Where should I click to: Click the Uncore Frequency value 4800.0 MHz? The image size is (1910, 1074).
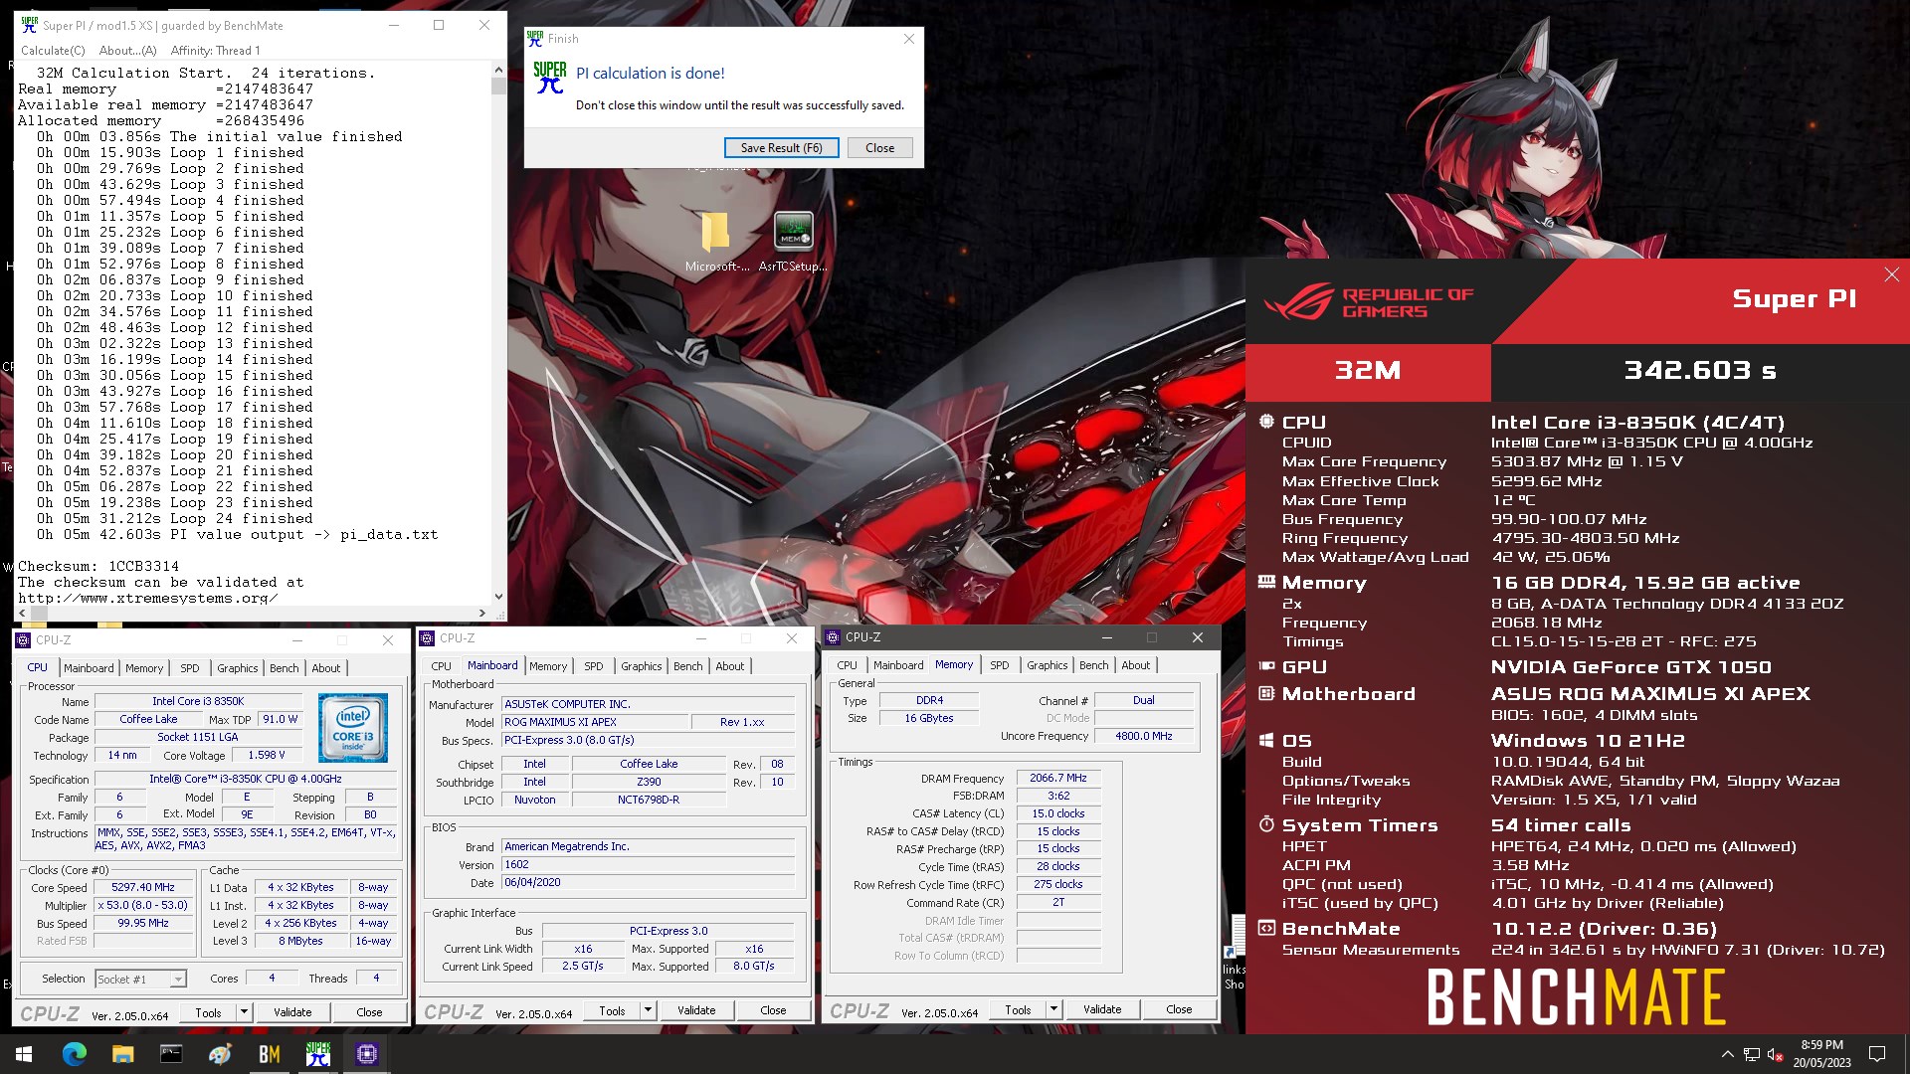click(1143, 736)
